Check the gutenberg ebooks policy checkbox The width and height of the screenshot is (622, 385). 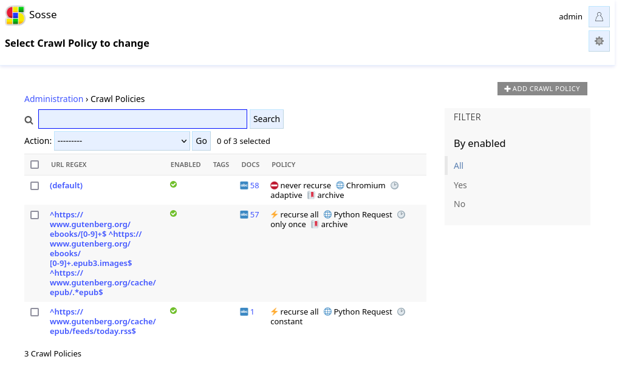pyautogui.click(x=35, y=215)
